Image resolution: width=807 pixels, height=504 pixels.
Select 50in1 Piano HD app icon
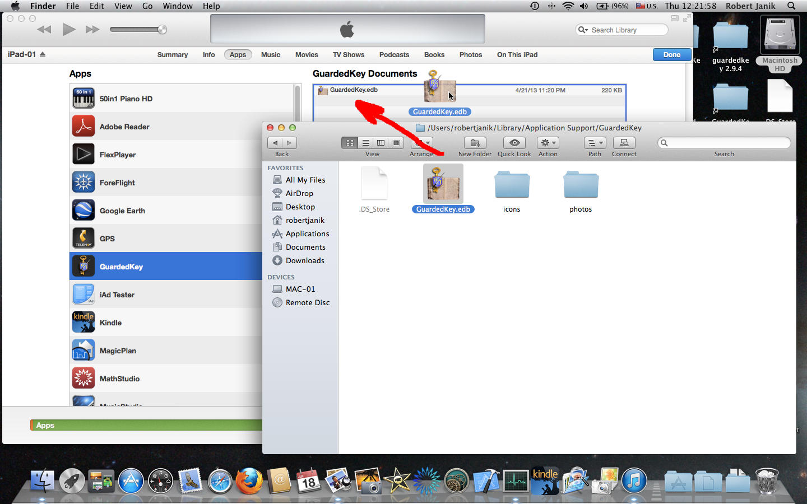(x=84, y=99)
